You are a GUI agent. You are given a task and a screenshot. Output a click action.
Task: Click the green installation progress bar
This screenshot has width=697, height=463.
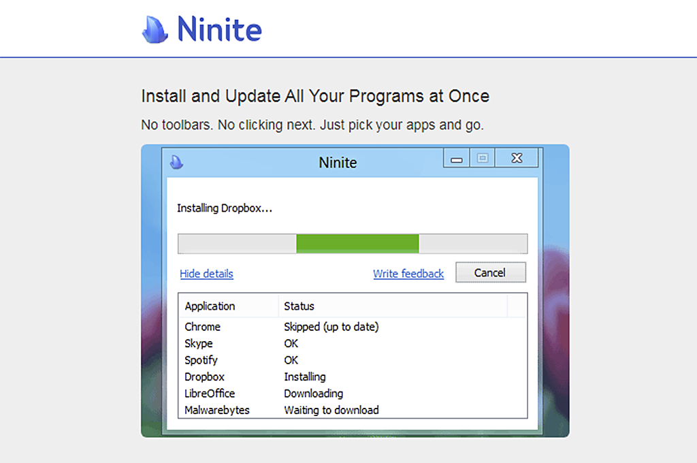[357, 244]
